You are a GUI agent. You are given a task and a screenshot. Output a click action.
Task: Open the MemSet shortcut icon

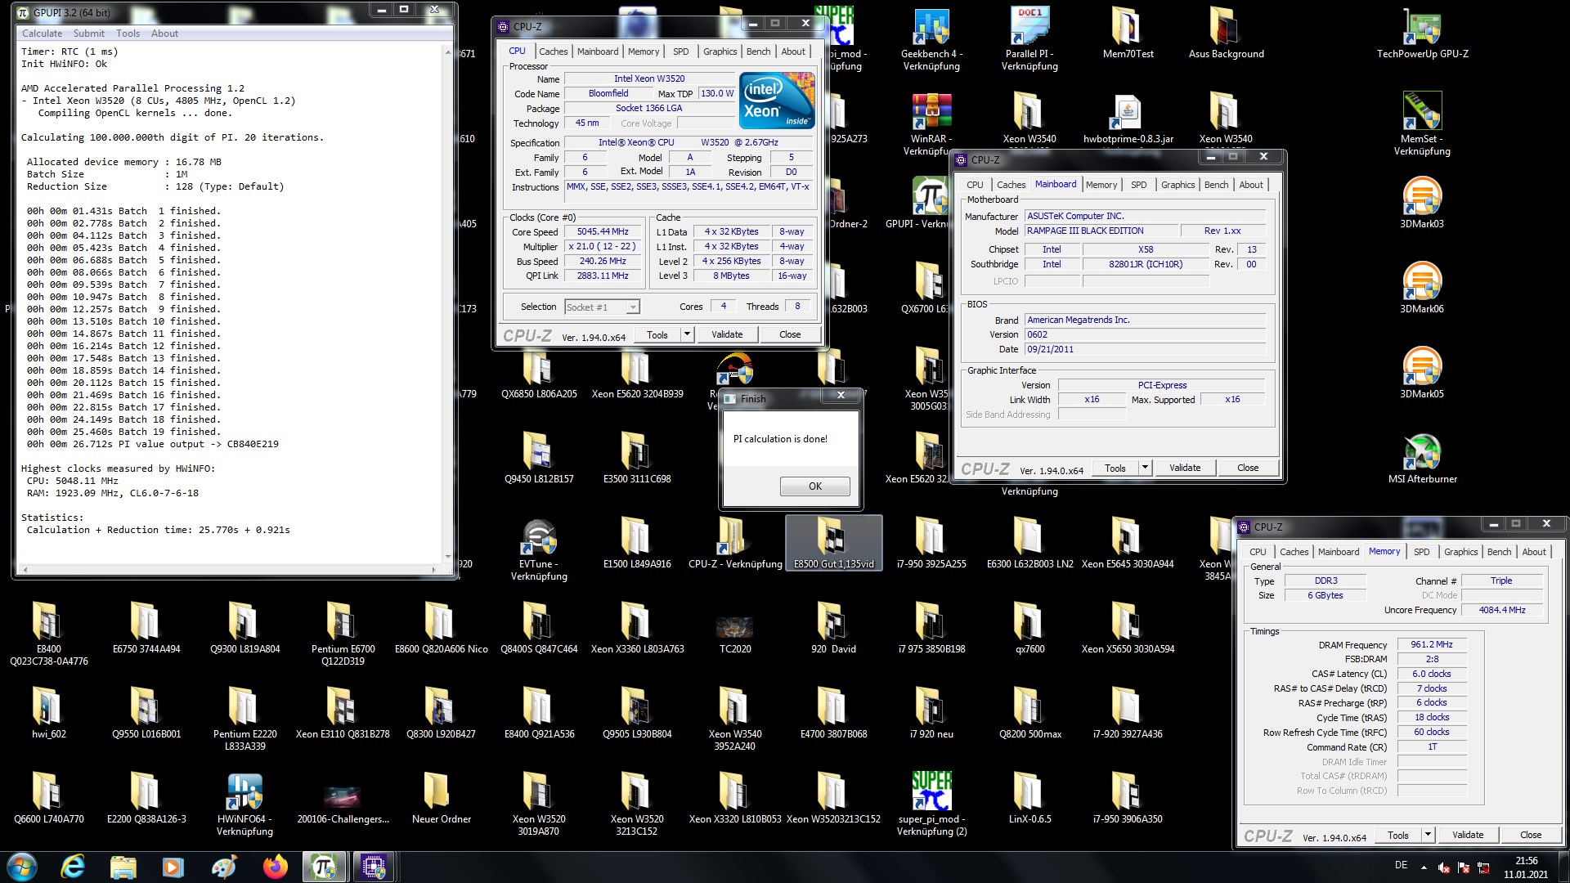(x=1422, y=123)
